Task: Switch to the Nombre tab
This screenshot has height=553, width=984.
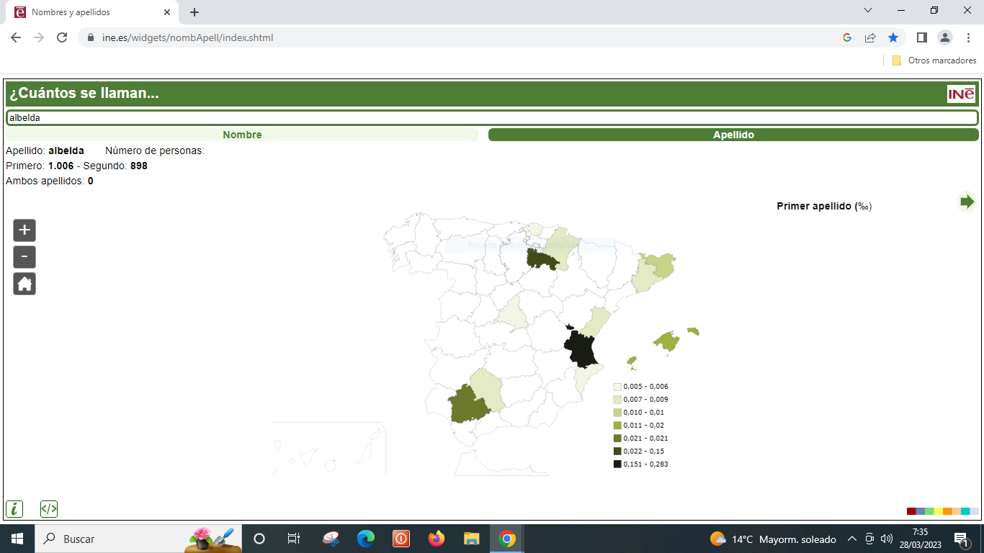Action: (242, 135)
